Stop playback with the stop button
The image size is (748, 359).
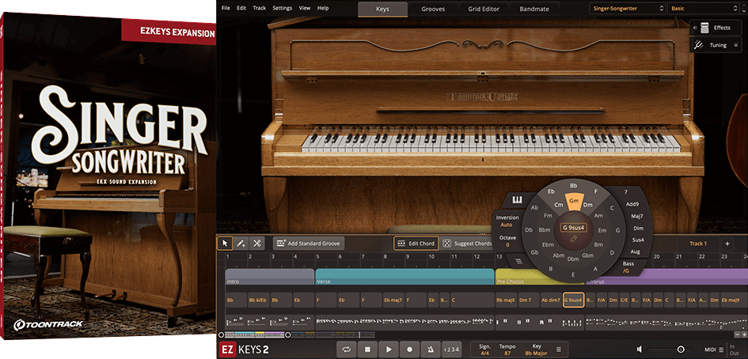[x=367, y=350]
